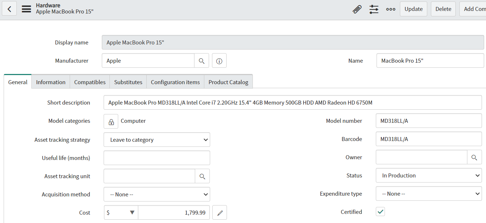The width and height of the screenshot is (486, 223).
Task: Open the hamburger context menu icon
Action: [26, 9]
